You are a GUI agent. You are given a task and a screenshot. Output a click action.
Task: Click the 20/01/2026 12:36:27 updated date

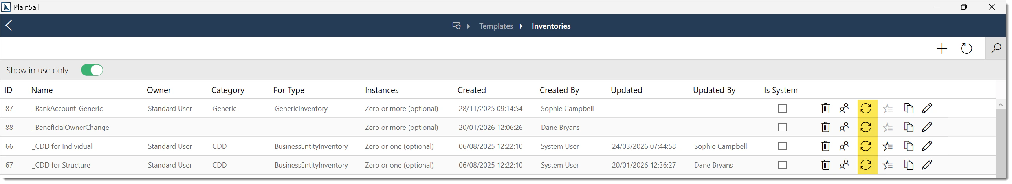coord(644,165)
